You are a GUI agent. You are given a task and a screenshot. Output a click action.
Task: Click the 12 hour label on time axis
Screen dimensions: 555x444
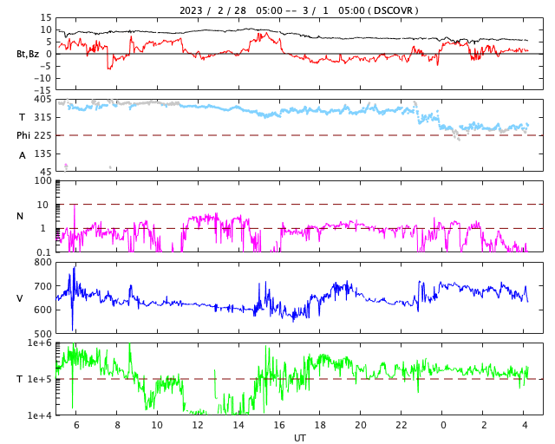(198, 425)
